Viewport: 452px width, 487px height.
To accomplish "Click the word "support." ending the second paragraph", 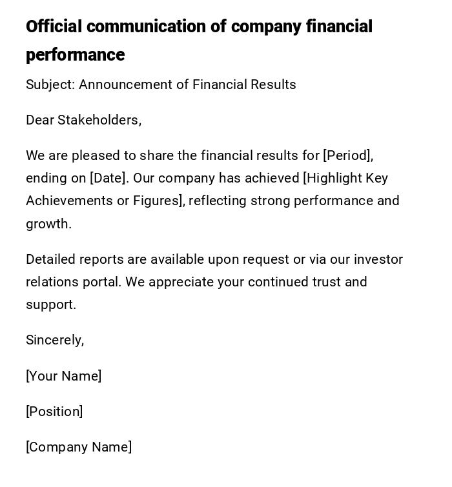I will (51, 304).
